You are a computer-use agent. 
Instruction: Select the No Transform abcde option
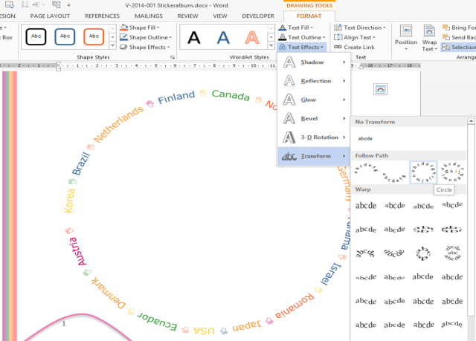[x=365, y=138]
